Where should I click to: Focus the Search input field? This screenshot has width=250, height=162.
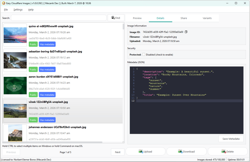[59, 18]
